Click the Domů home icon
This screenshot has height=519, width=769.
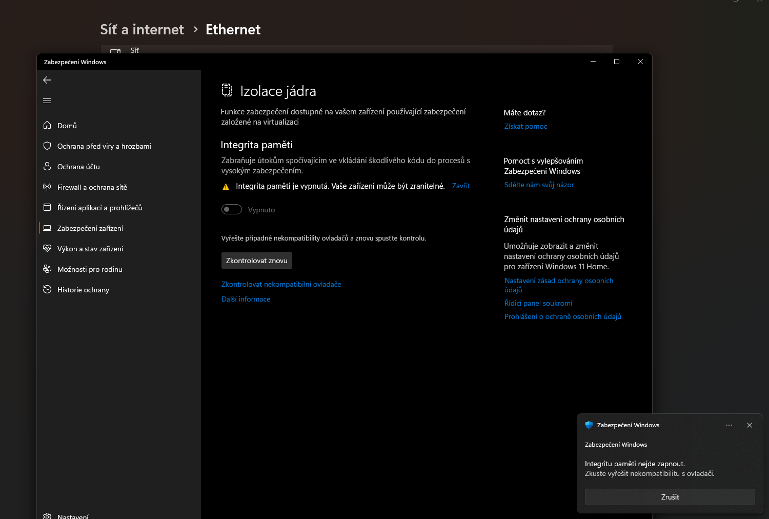(x=47, y=125)
